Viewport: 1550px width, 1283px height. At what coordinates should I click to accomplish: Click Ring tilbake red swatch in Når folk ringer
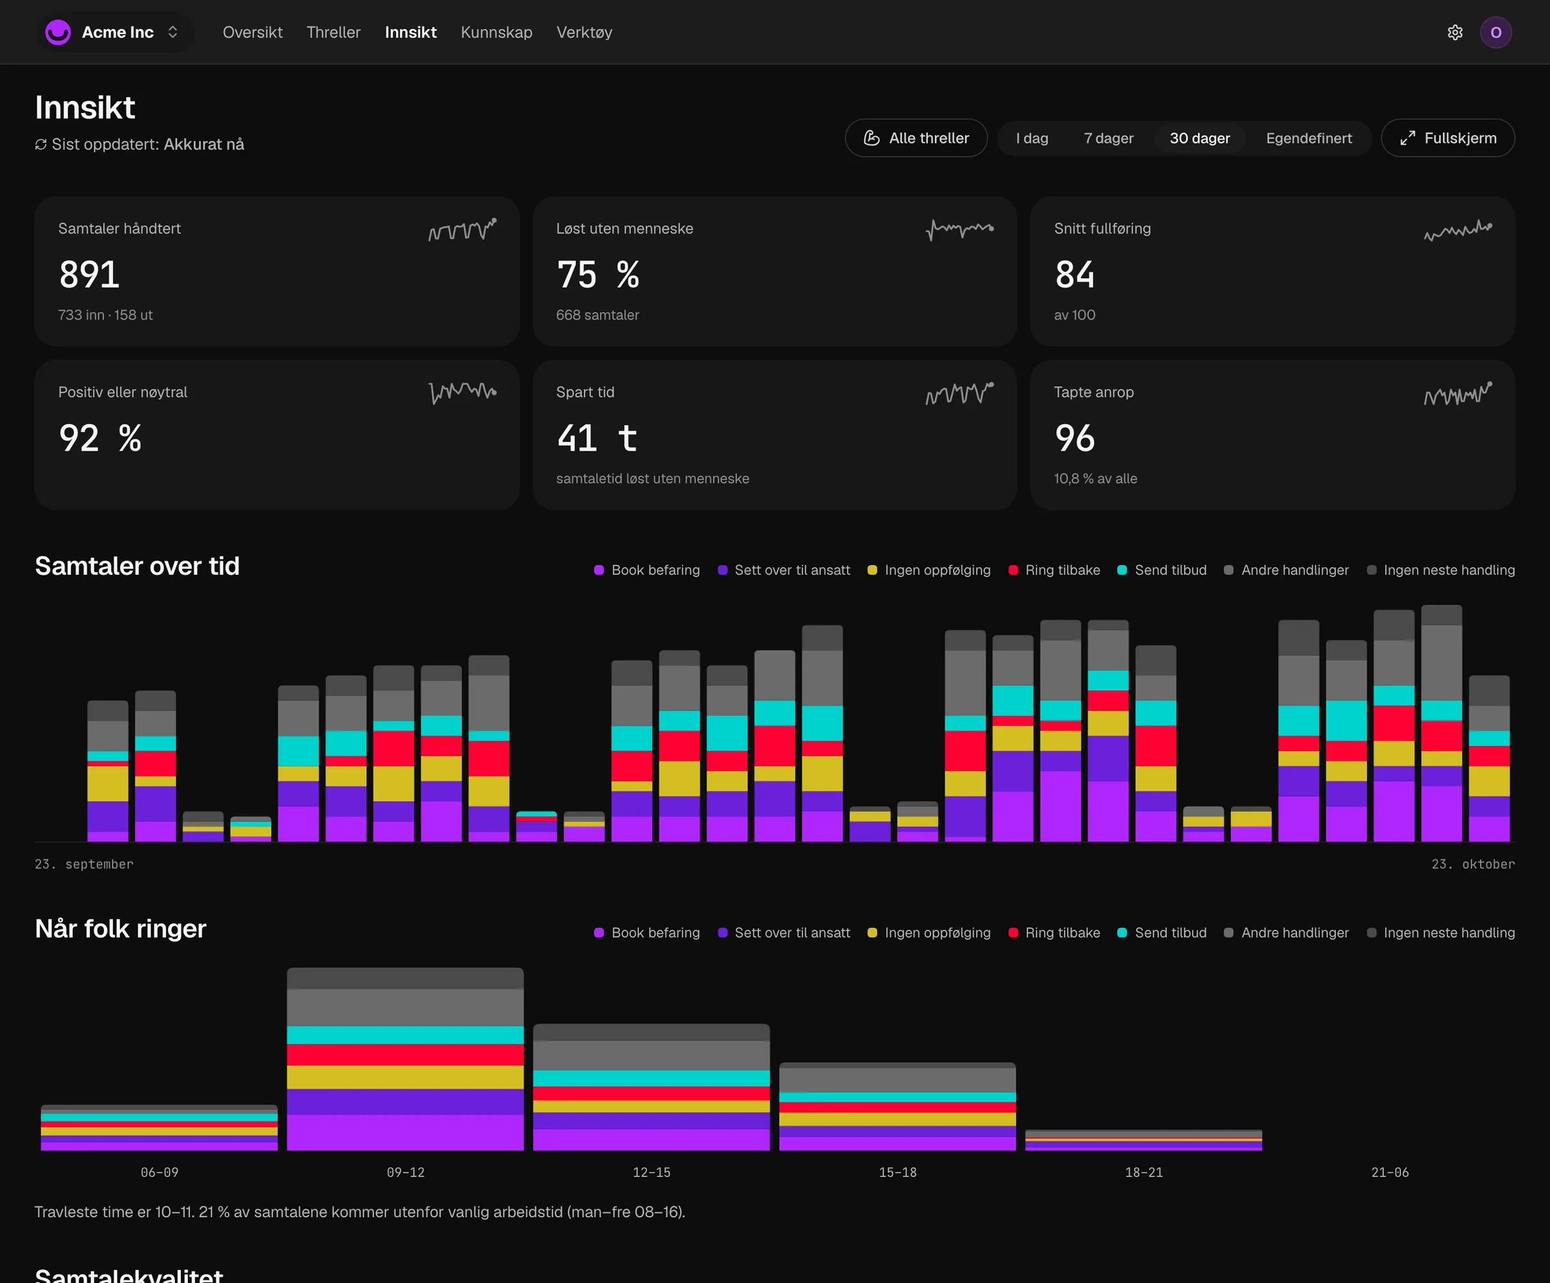[1013, 932]
